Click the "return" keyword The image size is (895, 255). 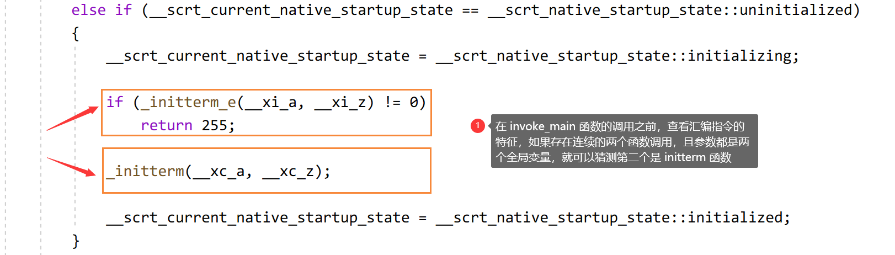click(x=167, y=125)
